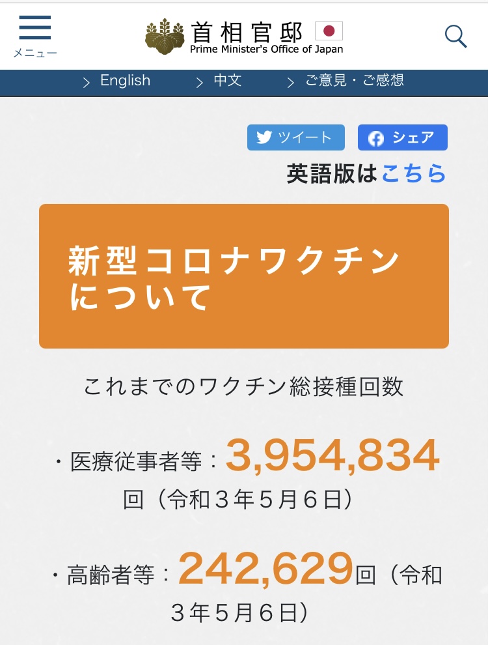The image size is (488, 645).
Task: Click the Japanese flag icon
Action: [329, 31]
